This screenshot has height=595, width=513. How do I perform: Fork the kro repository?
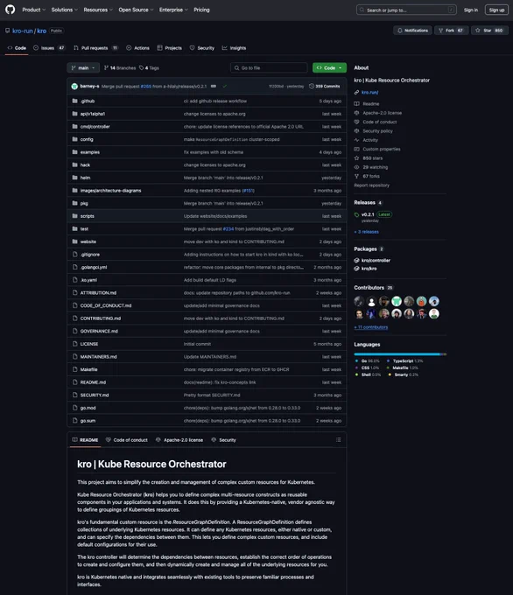(451, 31)
